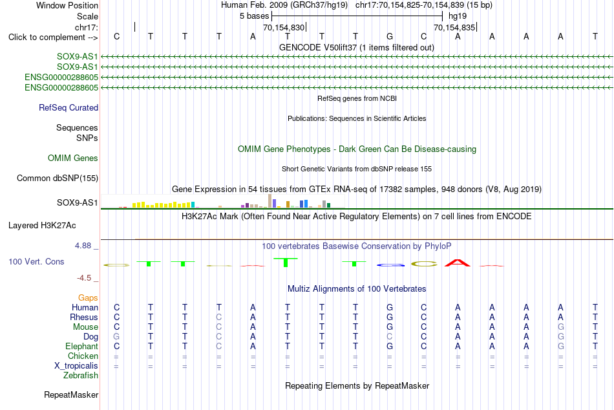Image resolution: width=614 pixels, height=410 pixels.
Task: Click the 'chr17:70,154,825-70,154,839 (15 bp)' position text
Action: pos(424,5)
